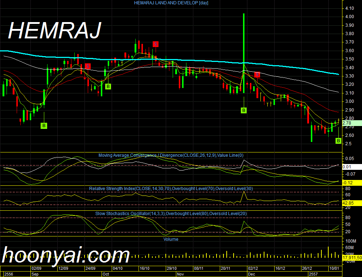The image size is (362, 277).
Task: Click the 26/12 date label
Action: [x=307, y=268]
